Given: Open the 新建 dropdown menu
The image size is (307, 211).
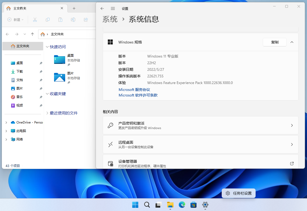Looking at the screenshot, I should (15, 20).
